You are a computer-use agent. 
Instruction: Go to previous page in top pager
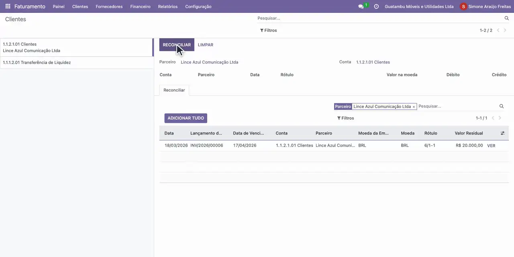pyautogui.click(x=498, y=30)
